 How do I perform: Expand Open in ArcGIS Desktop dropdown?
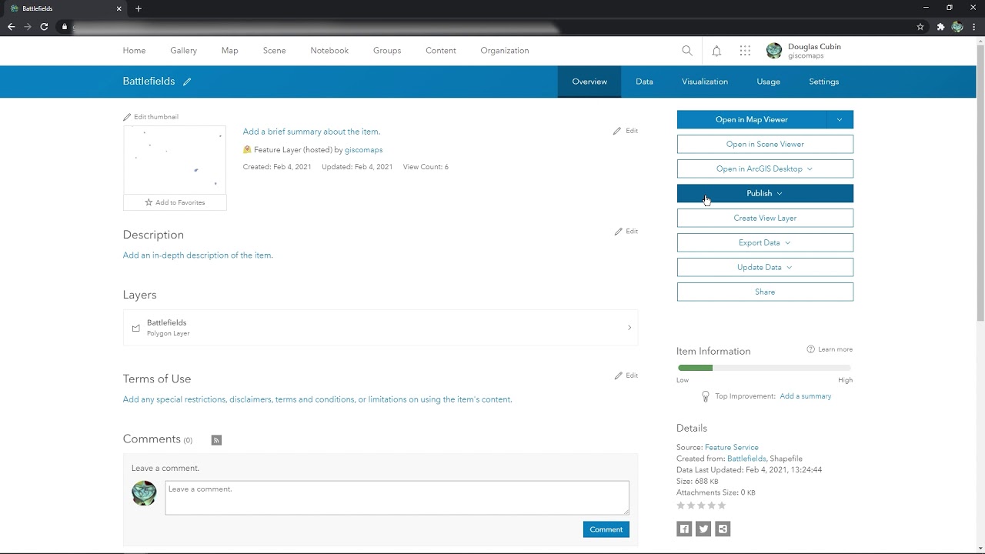point(810,169)
